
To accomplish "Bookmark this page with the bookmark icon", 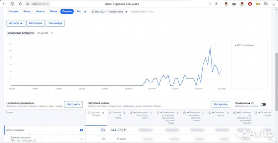I will point(217,4).
